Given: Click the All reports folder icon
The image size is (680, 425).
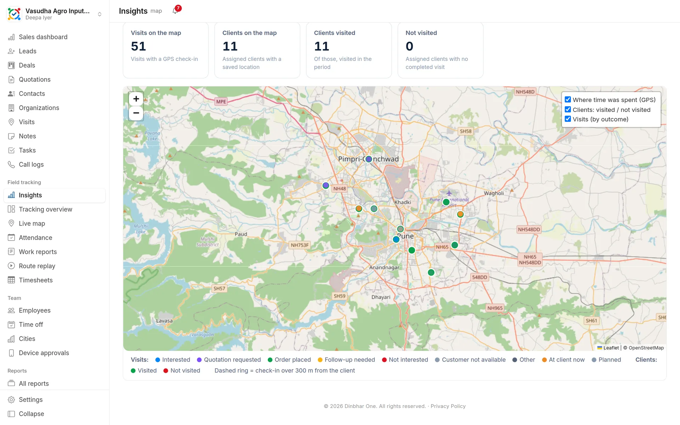Looking at the screenshot, I should [11, 384].
